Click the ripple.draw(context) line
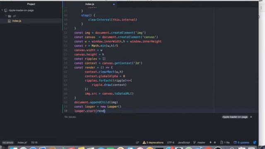 pyautogui.click(x=109, y=85)
